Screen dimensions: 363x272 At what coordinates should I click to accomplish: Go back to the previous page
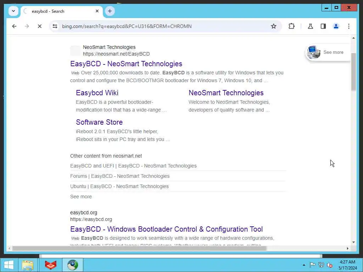[14, 26]
